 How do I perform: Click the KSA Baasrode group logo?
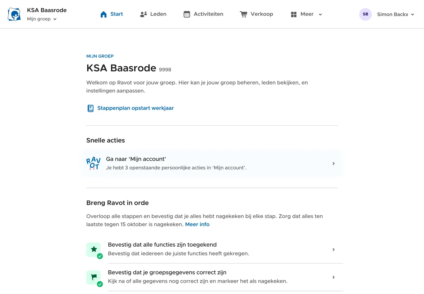point(14,14)
